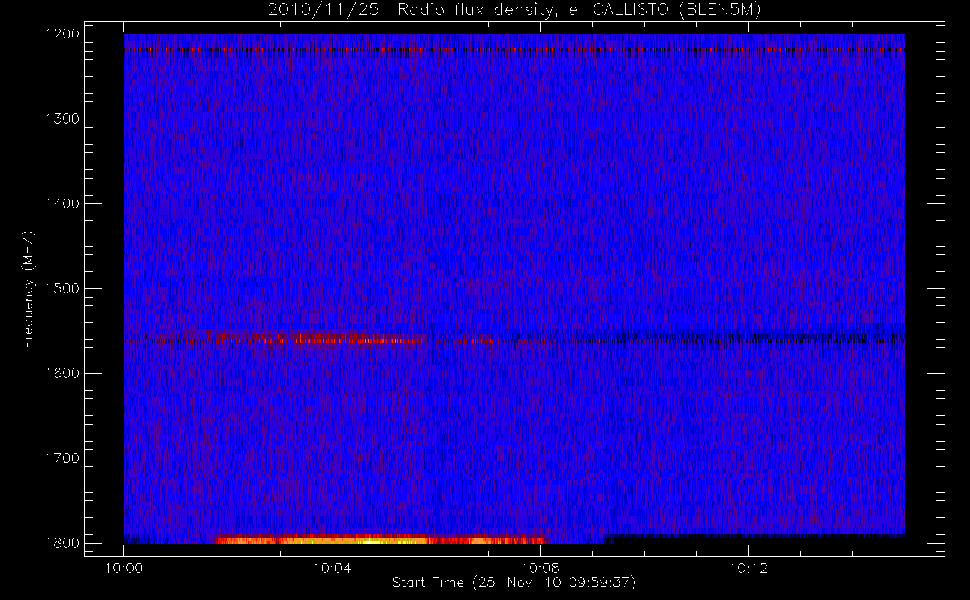Click the 10:04 time tick label
The height and width of the screenshot is (600, 970).
[x=332, y=568]
